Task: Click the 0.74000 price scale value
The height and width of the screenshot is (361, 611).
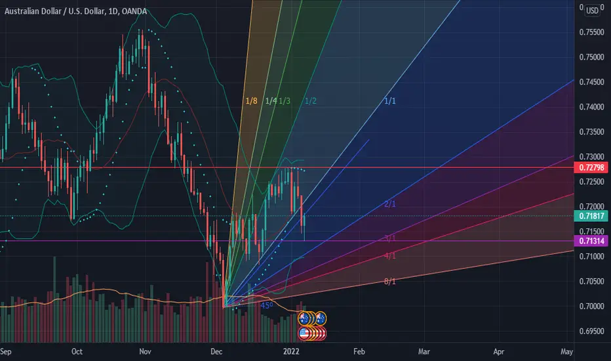Action: click(591, 107)
